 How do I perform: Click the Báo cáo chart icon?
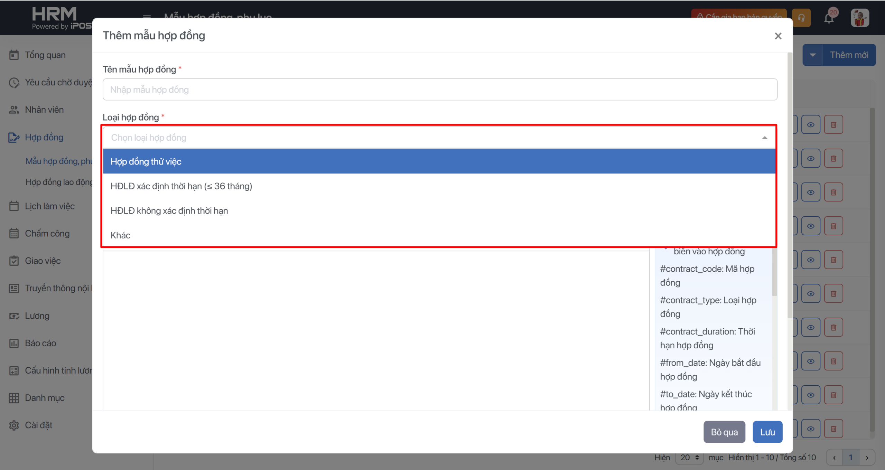click(14, 343)
